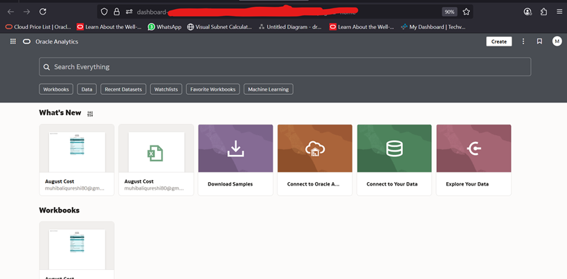Click the green Excel file icon

[156, 153]
